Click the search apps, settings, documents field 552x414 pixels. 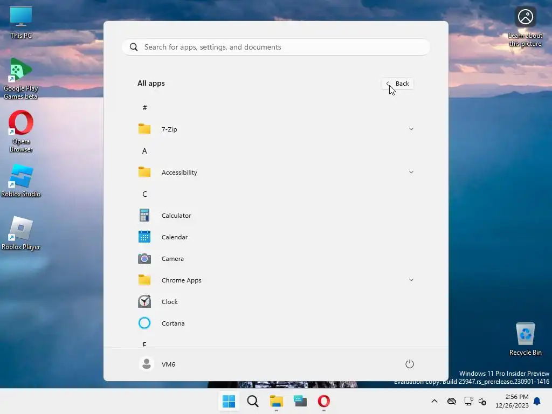coord(275,47)
